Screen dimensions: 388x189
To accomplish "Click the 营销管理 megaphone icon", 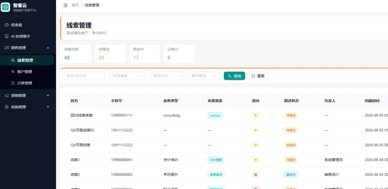I will tap(7, 95).
